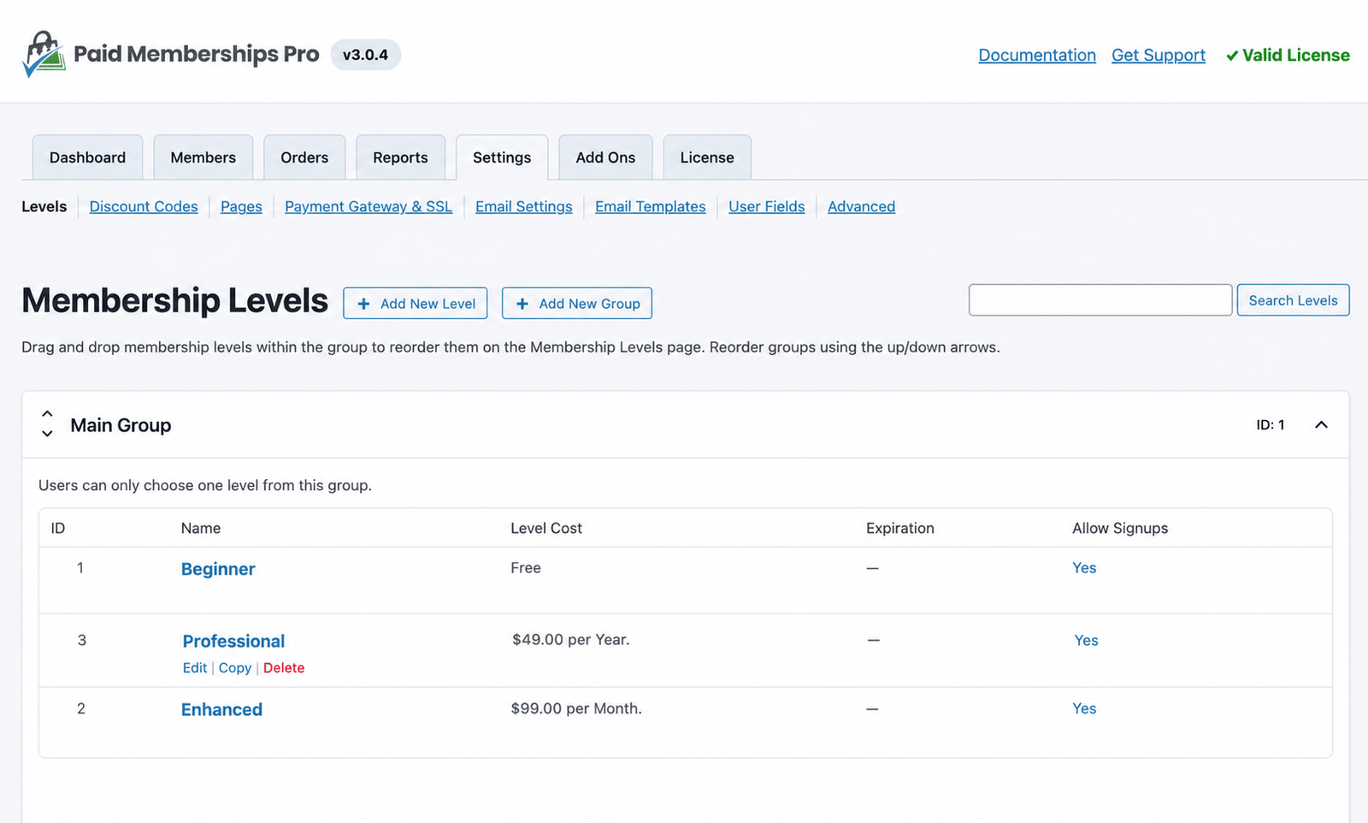Click the Allow Signups column header
Screen dimensions: 1368x823
tap(1120, 528)
